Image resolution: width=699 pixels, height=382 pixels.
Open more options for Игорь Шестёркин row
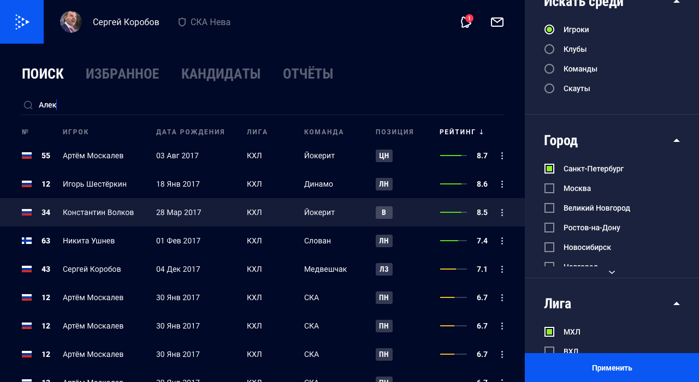coord(502,184)
